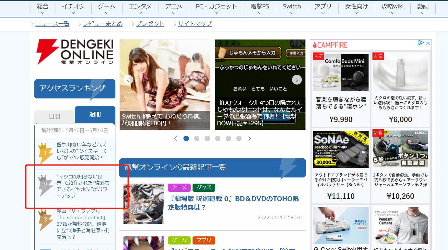Click the left chevron beside the carousel dots

176,139
